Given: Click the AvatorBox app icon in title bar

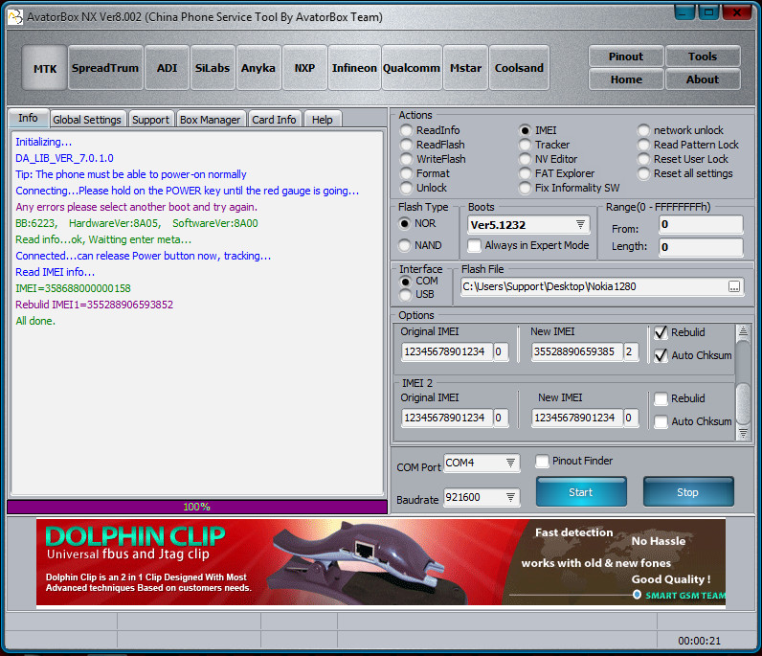Looking at the screenshot, I should pos(15,17).
